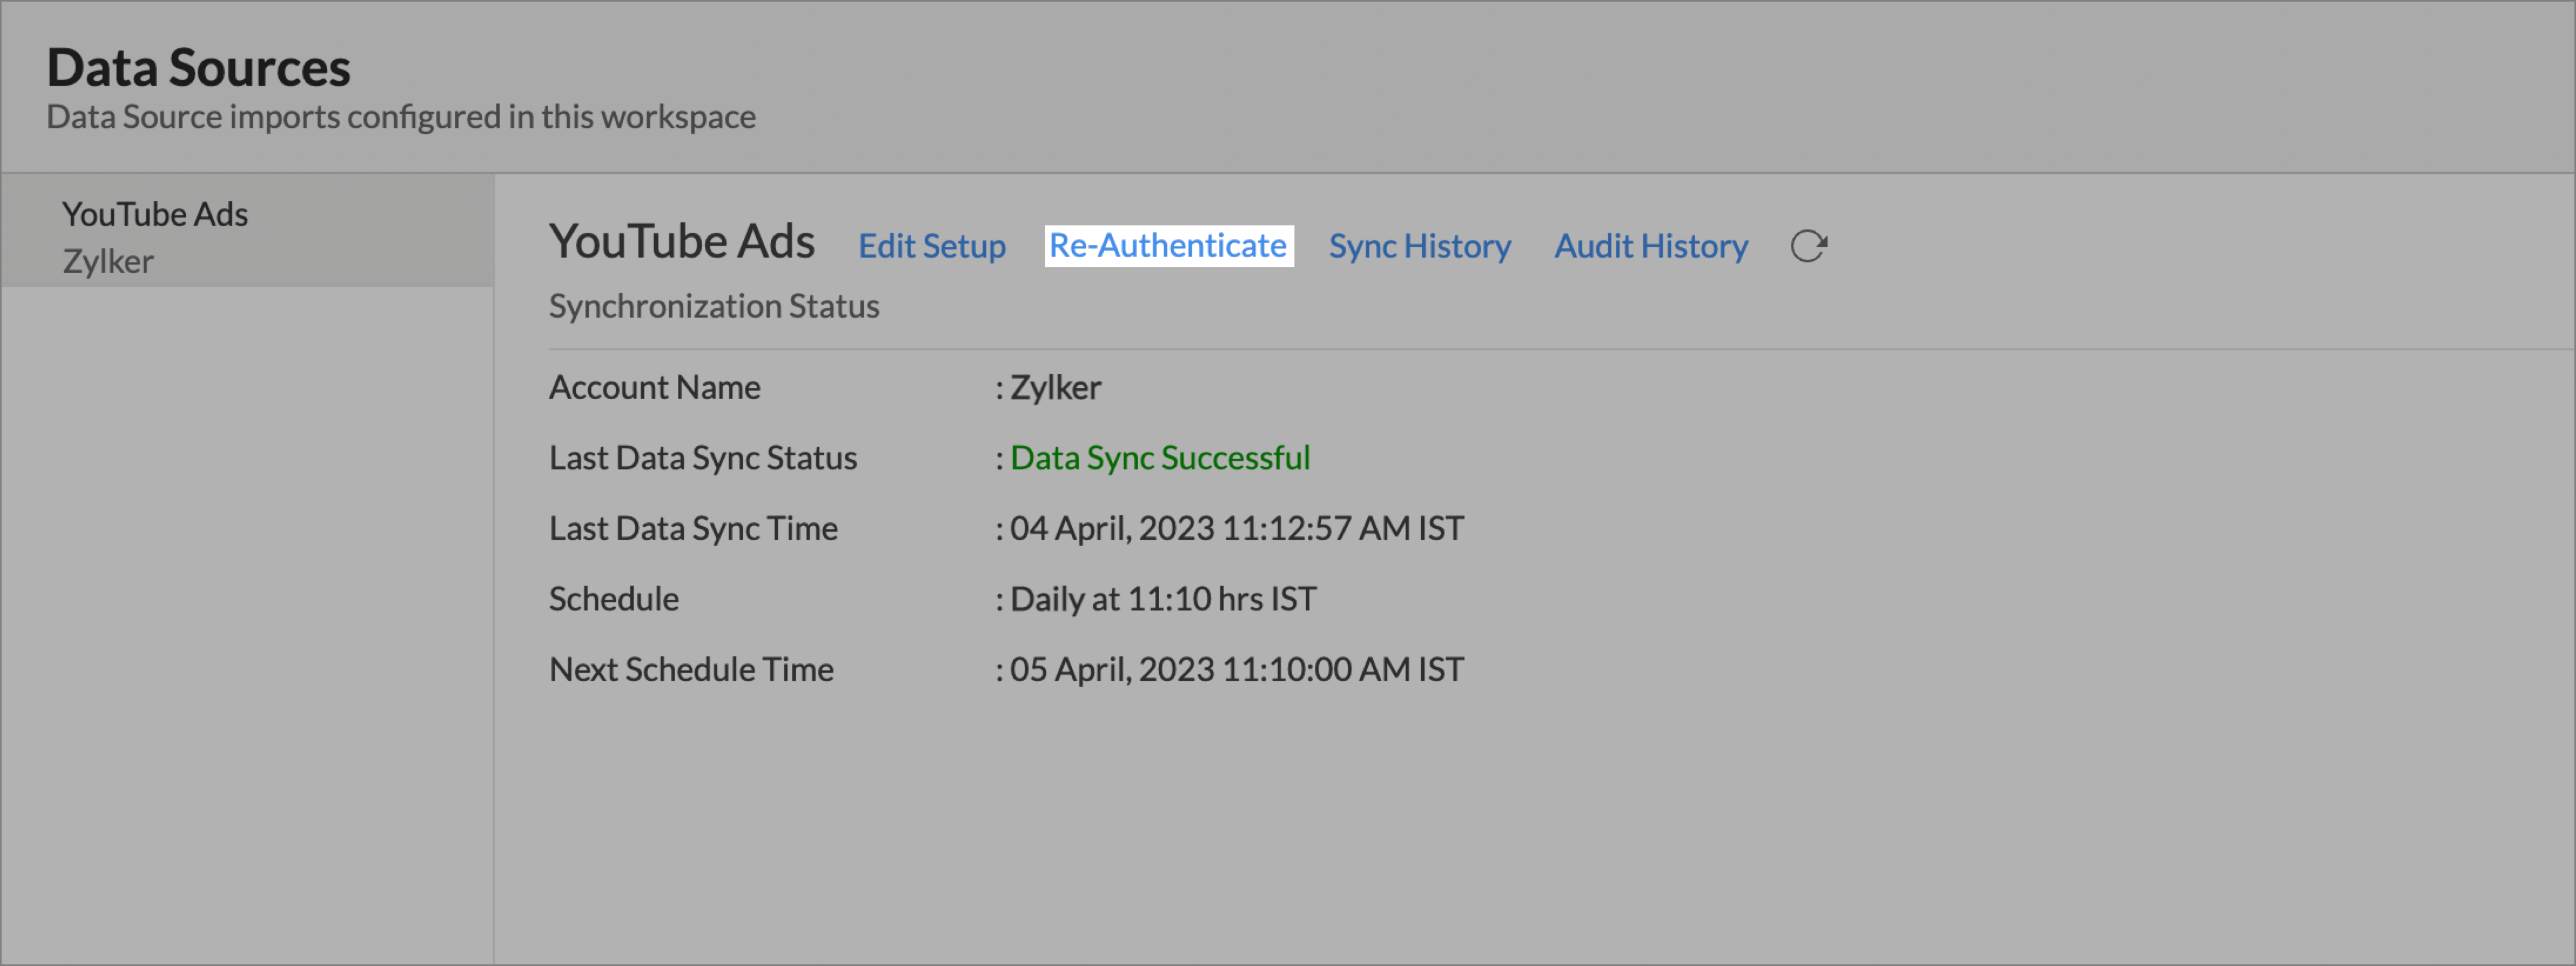This screenshot has height=966, width=2576.
Task: Click the 05 April 2023 next schedule value
Action: pos(1236,669)
